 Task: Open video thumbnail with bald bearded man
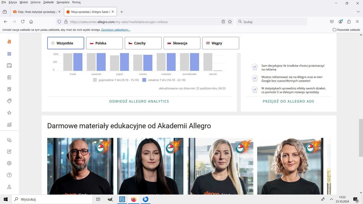pos(80,166)
